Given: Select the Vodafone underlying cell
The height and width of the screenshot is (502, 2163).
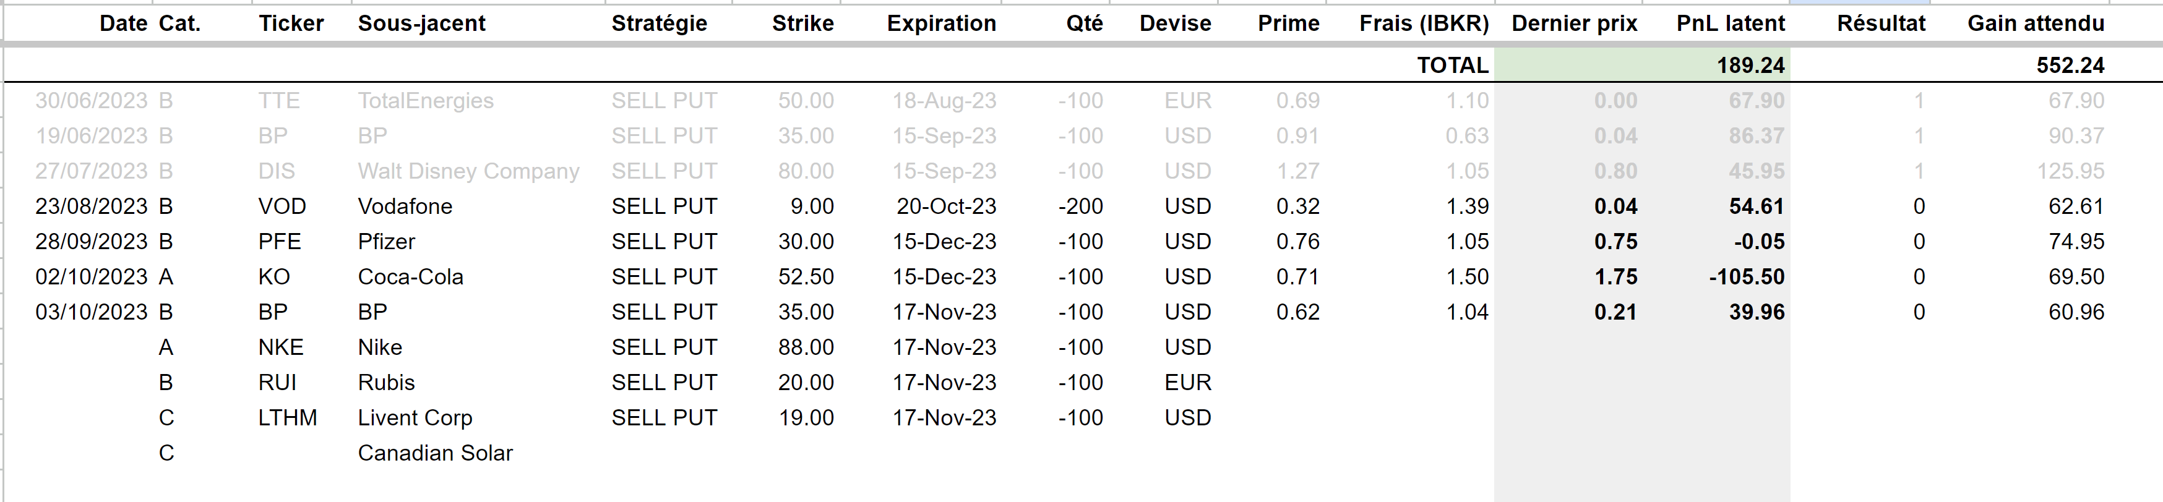Looking at the screenshot, I should point(405,206).
